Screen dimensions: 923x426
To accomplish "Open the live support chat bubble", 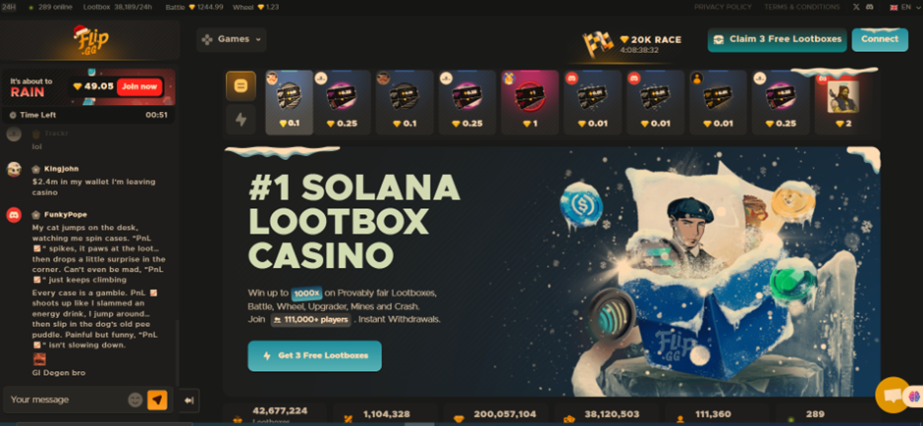I will (x=893, y=395).
